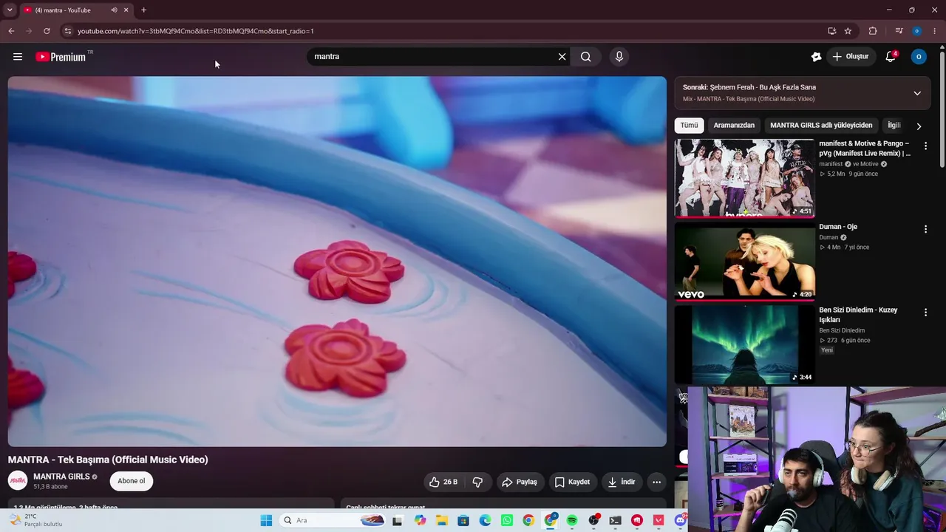Bookmark this page with star icon
The width and height of the screenshot is (946, 532).
848,31
